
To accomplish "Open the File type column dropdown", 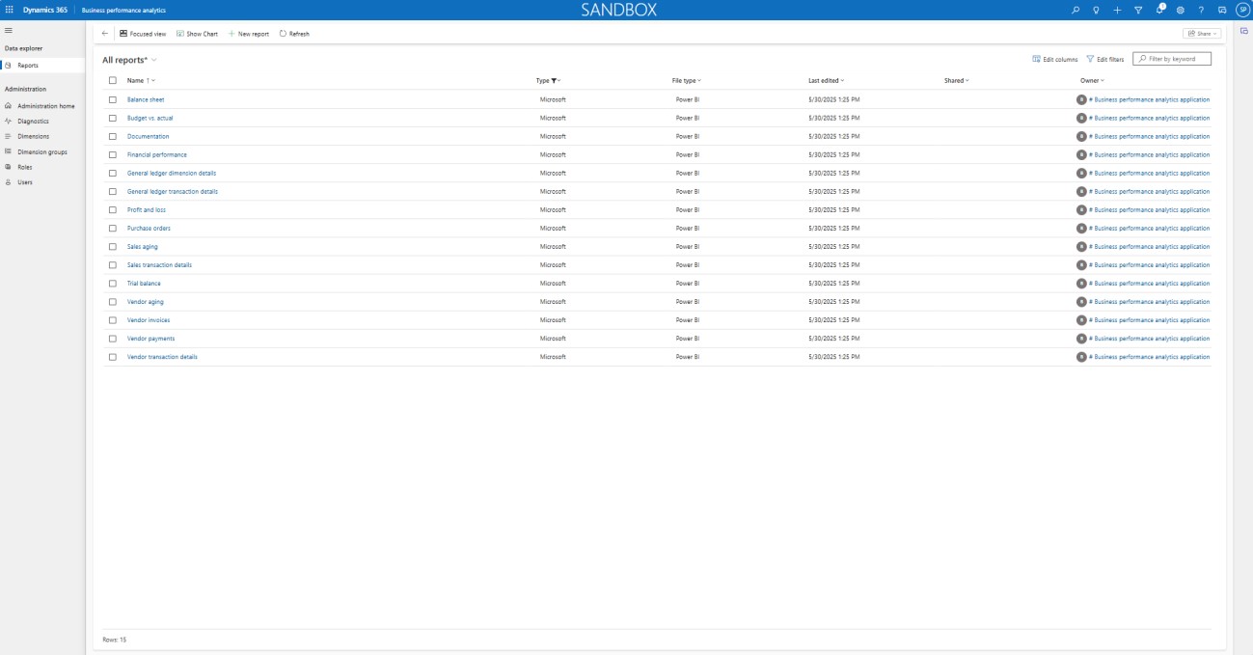I will coord(687,80).
